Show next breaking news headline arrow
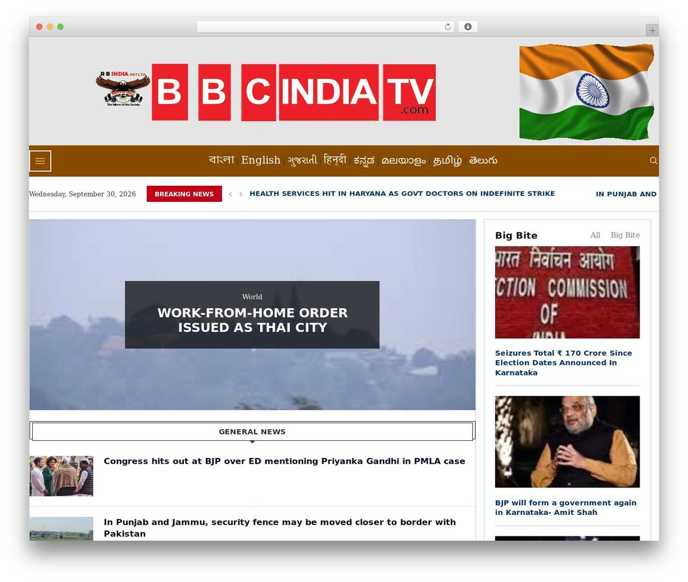The width and height of the screenshot is (688, 582). (241, 194)
